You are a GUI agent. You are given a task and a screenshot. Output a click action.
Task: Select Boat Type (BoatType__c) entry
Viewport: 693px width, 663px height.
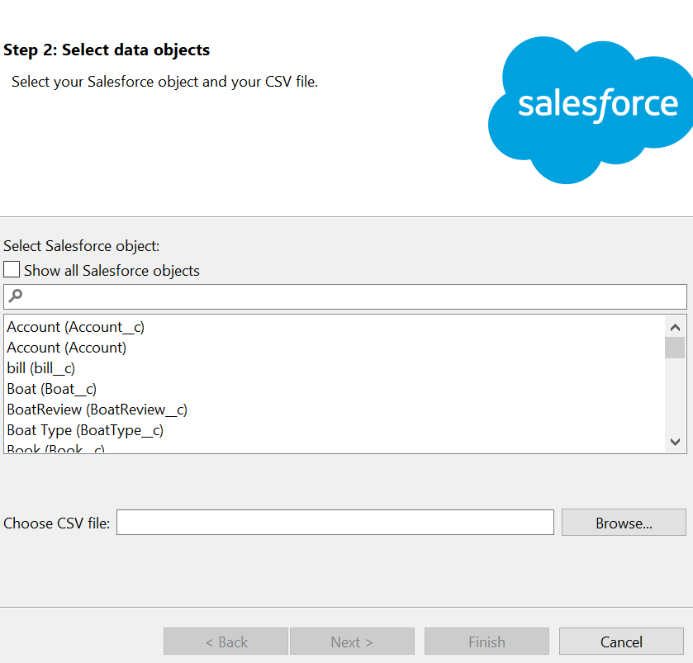(x=85, y=431)
